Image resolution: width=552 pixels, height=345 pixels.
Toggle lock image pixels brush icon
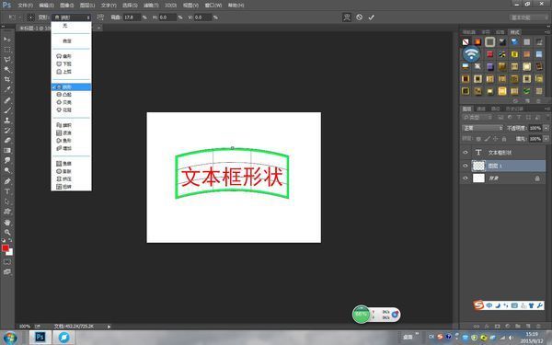click(x=488, y=139)
